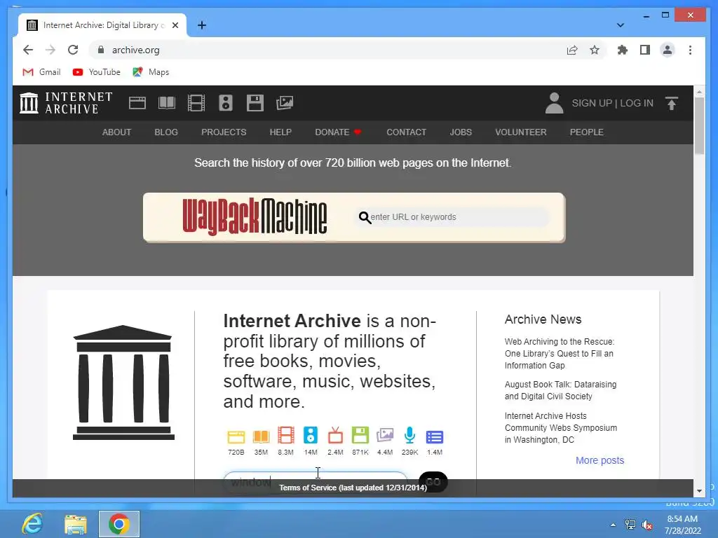The width and height of the screenshot is (718, 538).
Task: Open the JOBS menu item
Action: coord(461,132)
